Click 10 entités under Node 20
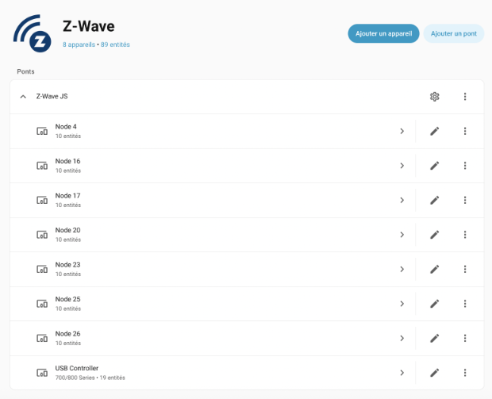This screenshot has height=399, width=492. pos(68,240)
